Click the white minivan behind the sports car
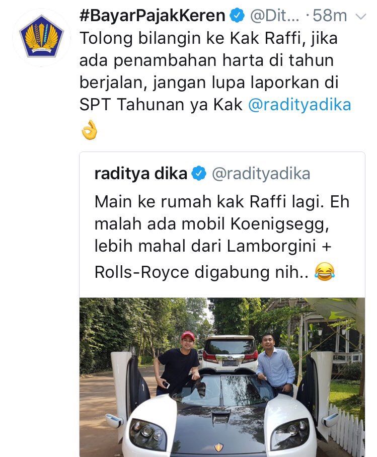Image resolution: width=377 pixels, height=457 pixels. pyautogui.click(x=231, y=353)
